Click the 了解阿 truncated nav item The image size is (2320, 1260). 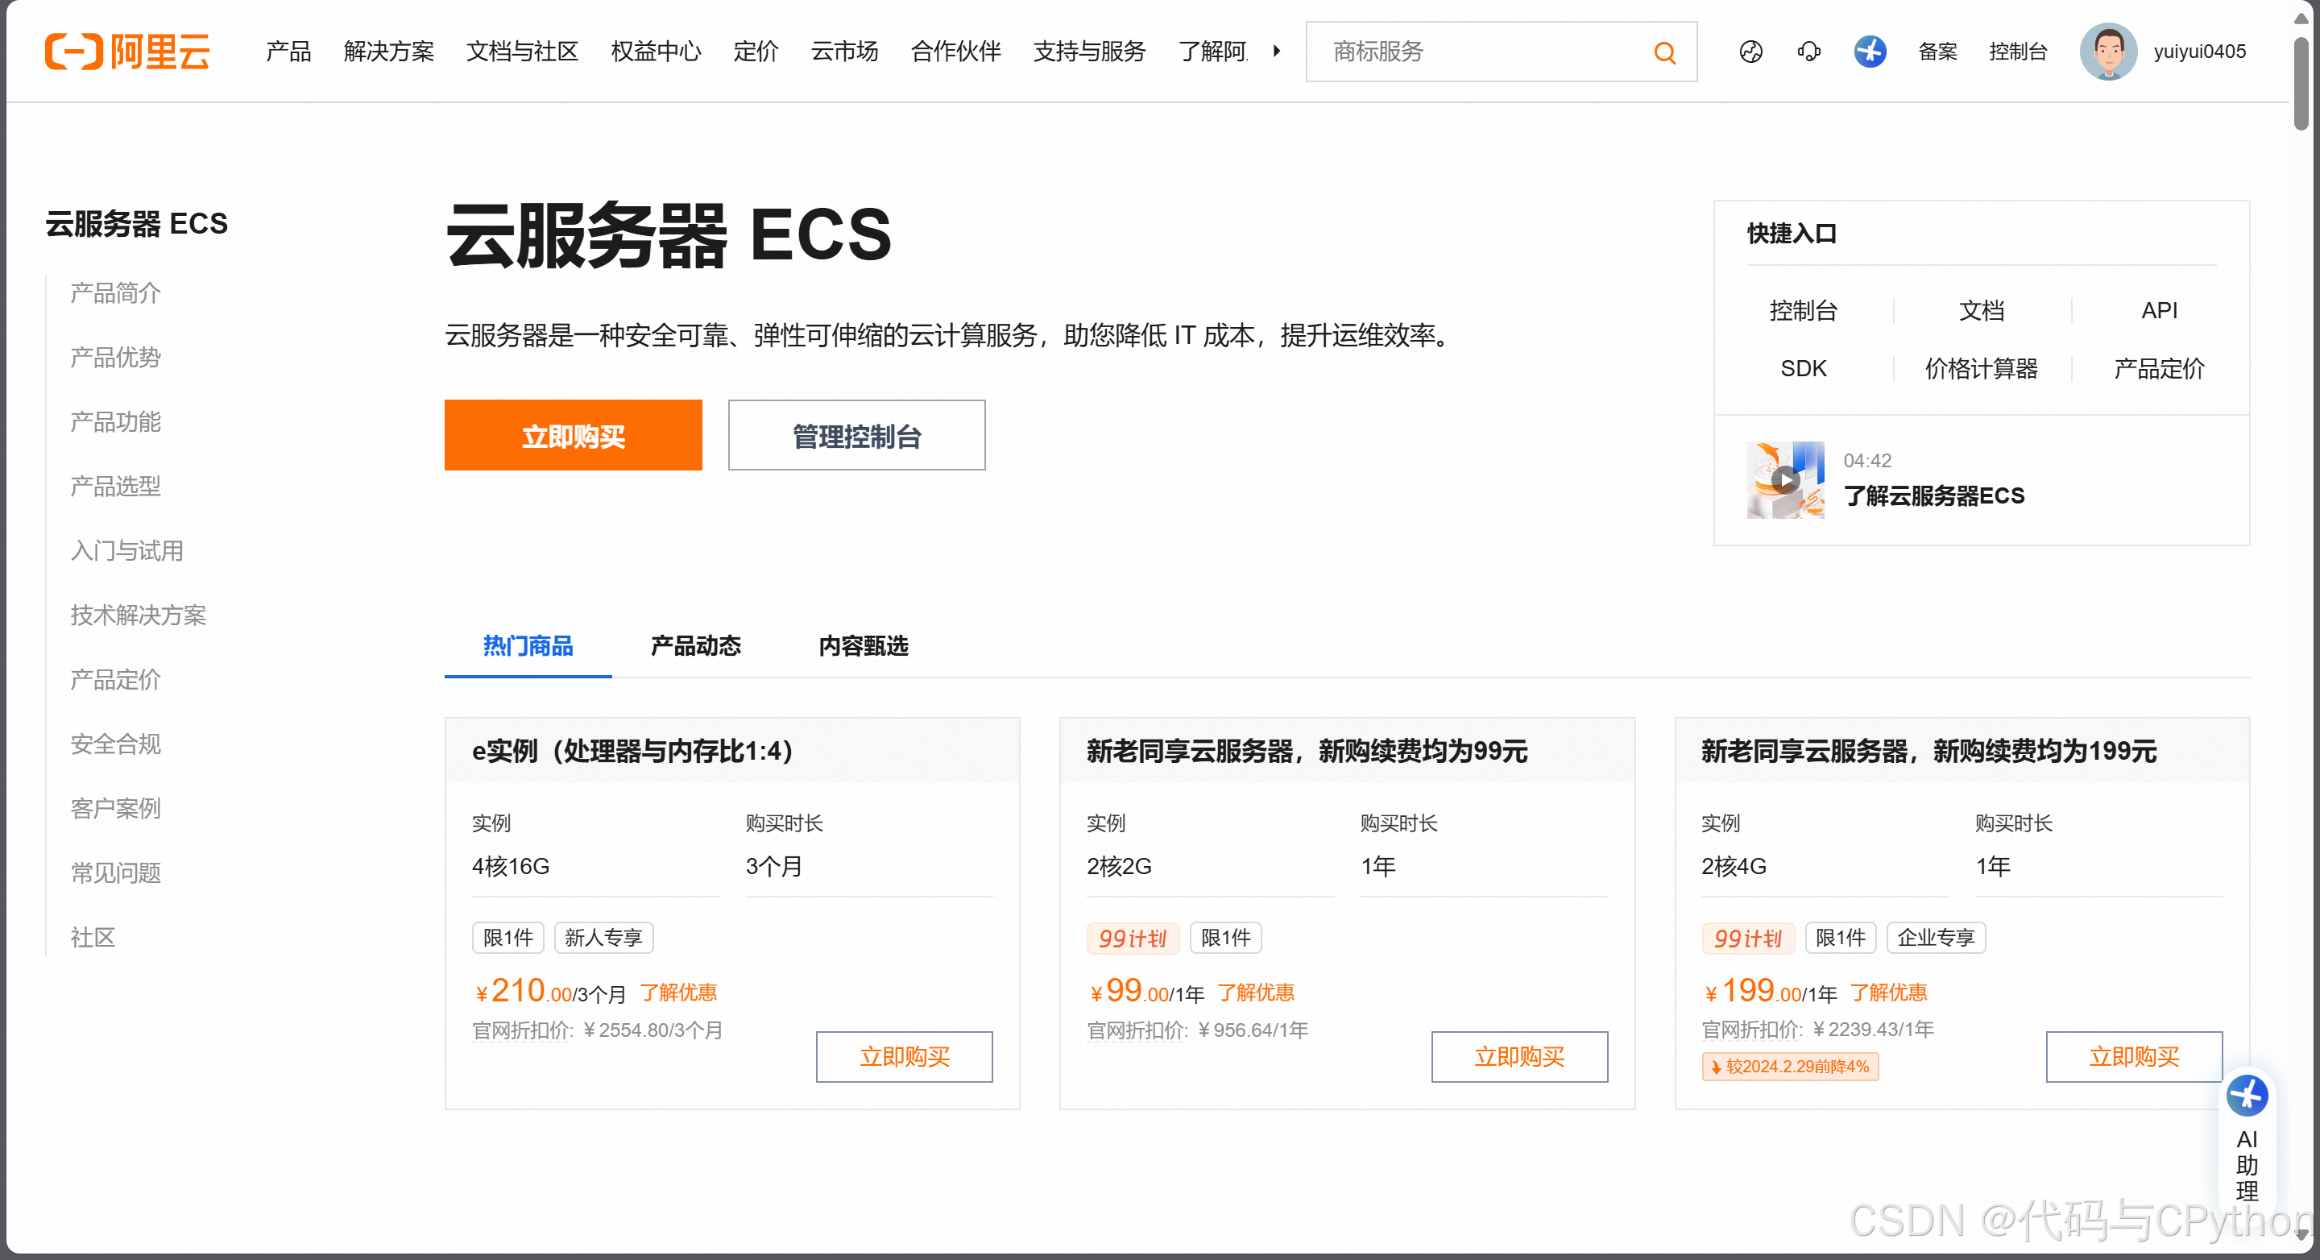tap(1212, 52)
